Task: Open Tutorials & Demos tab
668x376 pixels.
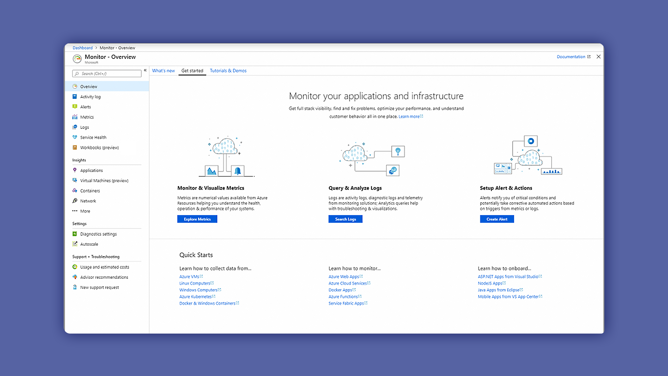Action: tap(228, 70)
